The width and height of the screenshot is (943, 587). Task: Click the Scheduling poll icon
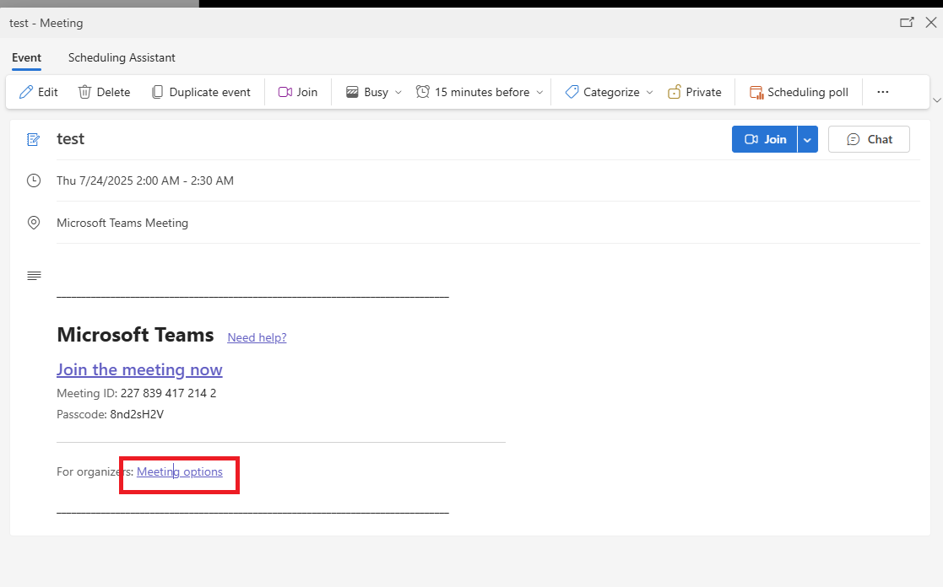756,92
